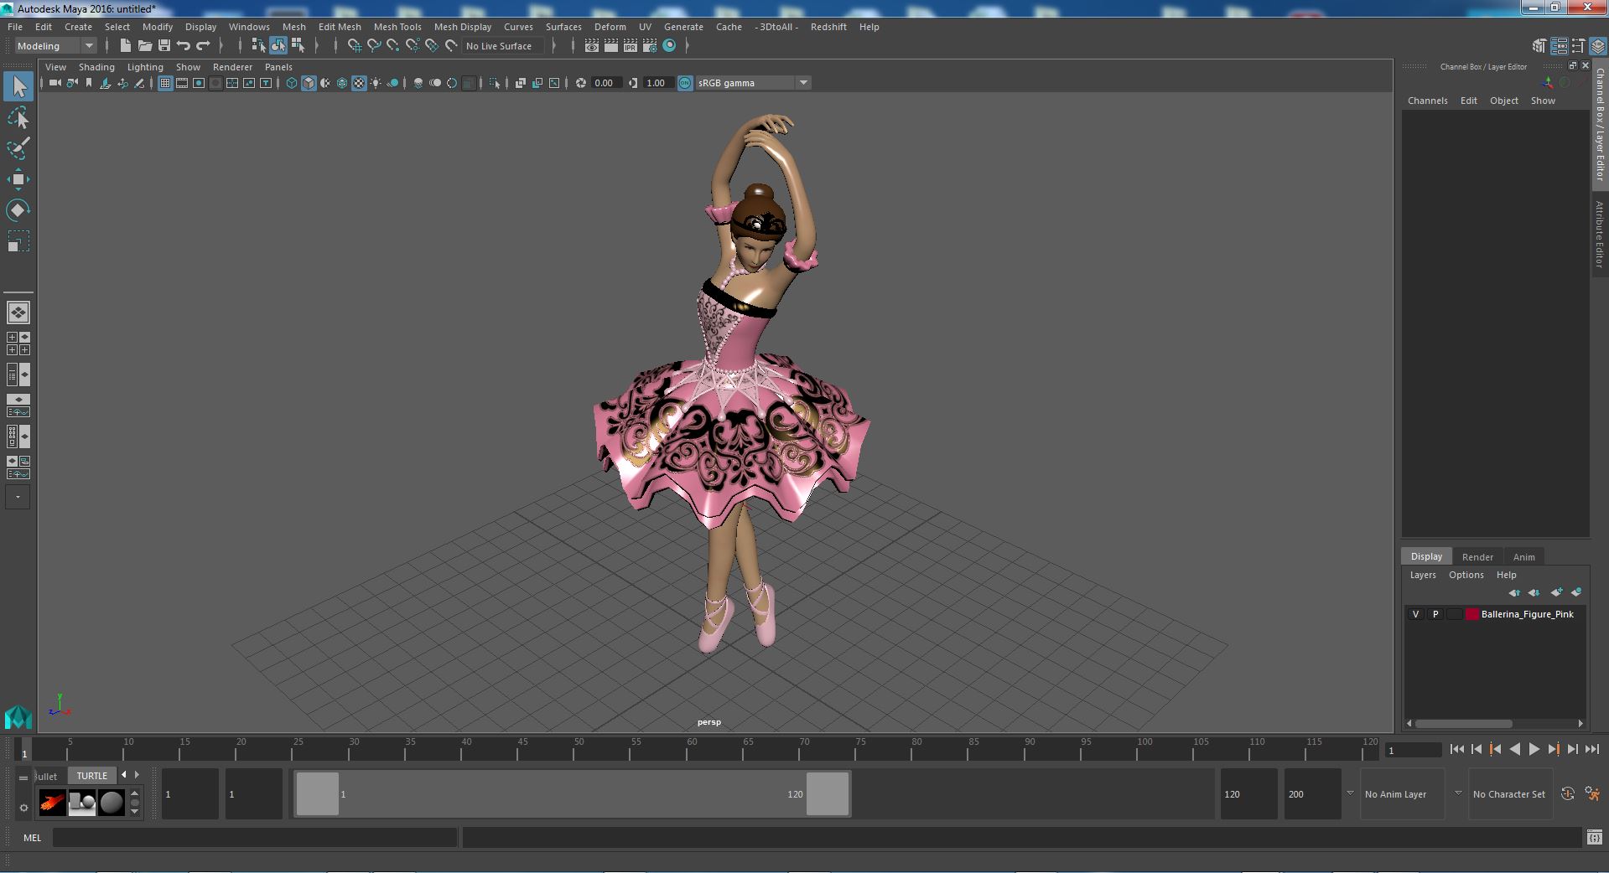1609x873 pixels.
Task: Open the Options menu in the layer editor
Action: [x=1466, y=575]
